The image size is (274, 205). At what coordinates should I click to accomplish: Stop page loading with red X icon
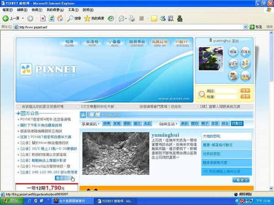(x=43, y=18)
